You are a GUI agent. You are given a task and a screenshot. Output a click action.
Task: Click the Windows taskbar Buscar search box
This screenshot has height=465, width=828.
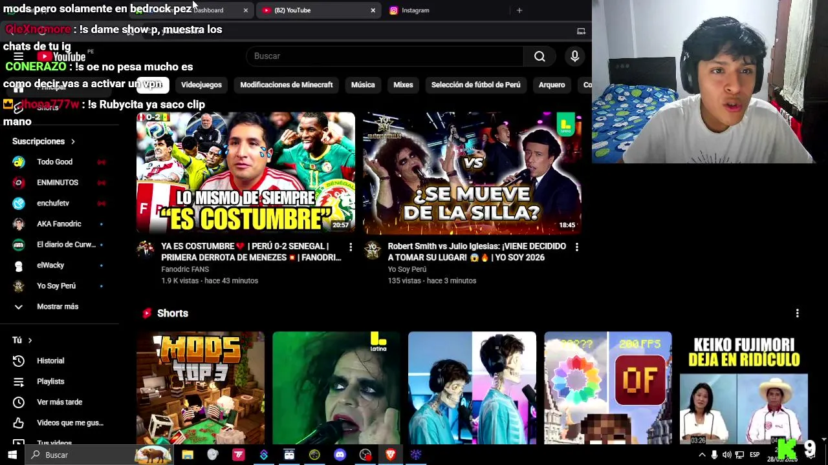99,455
